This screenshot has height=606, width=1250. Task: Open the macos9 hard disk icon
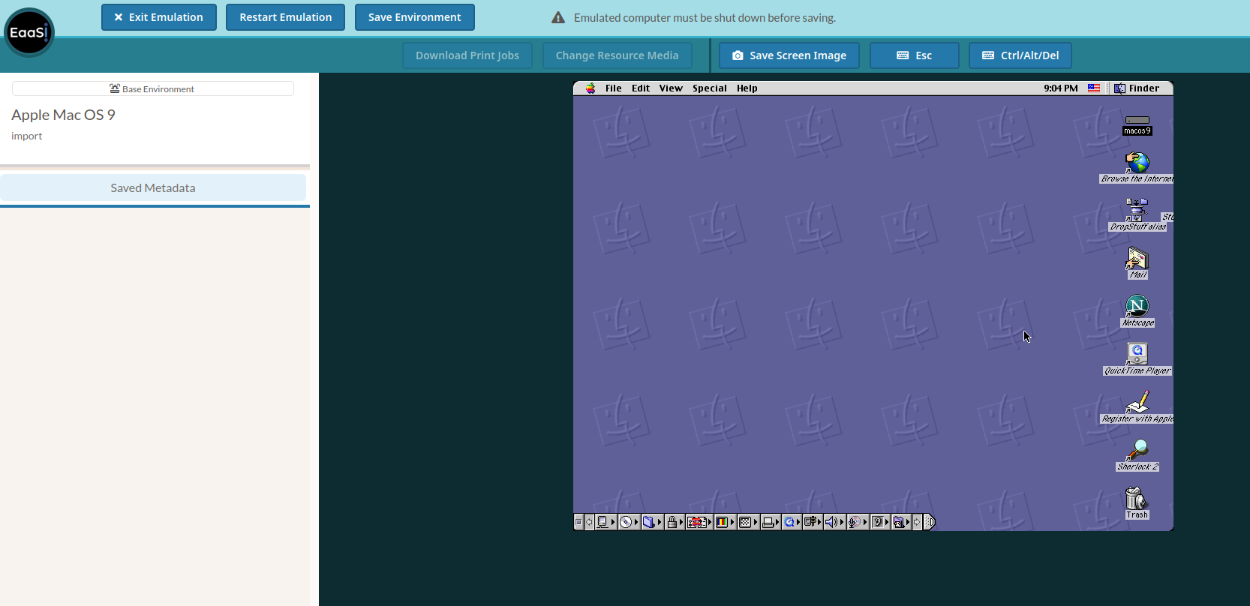[x=1137, y=124]
